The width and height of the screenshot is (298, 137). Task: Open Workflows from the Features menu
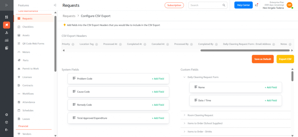click(x=28, y=94)
